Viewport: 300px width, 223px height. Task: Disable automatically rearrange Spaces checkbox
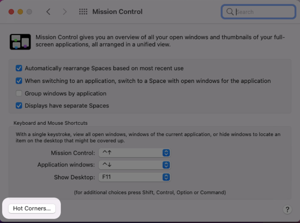pos(19,68)
